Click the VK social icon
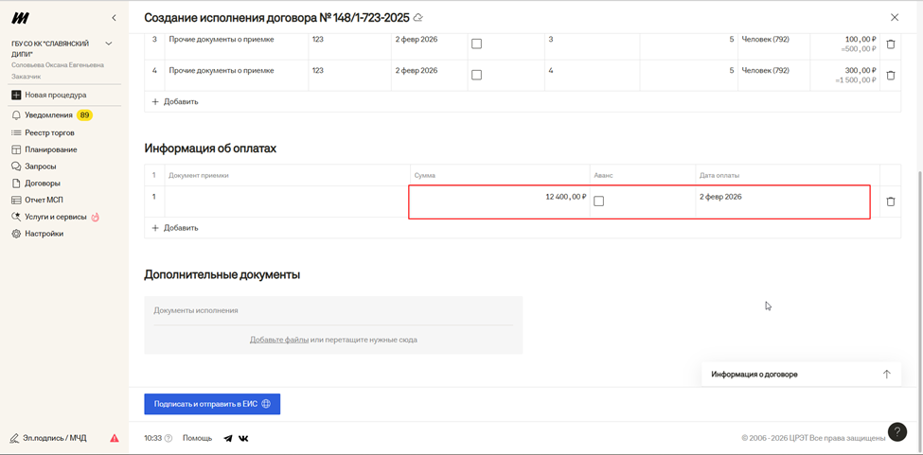The width and height of the screenshot is (923, 455). coord(243,439)
